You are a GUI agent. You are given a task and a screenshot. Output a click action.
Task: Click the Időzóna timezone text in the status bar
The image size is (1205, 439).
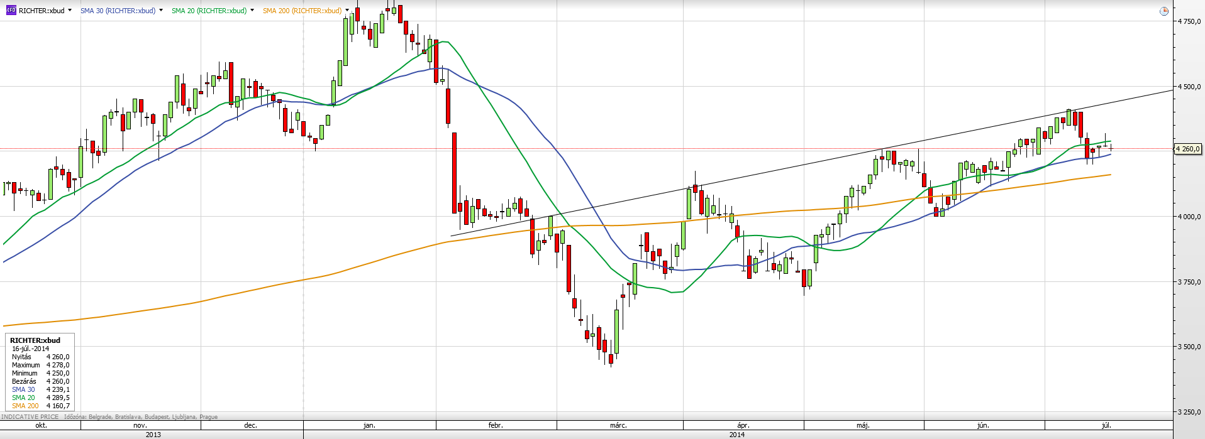tap(141, 417)
